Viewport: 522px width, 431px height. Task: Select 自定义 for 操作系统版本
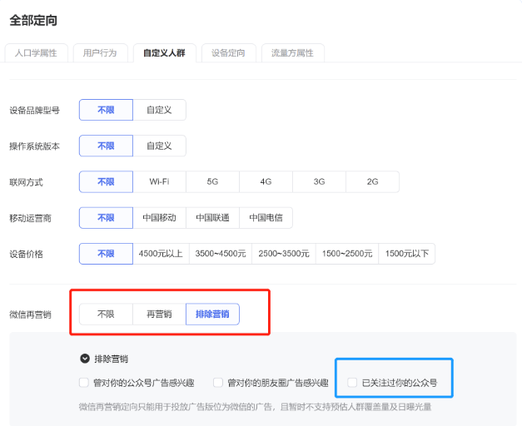click(x=159, y=146)
